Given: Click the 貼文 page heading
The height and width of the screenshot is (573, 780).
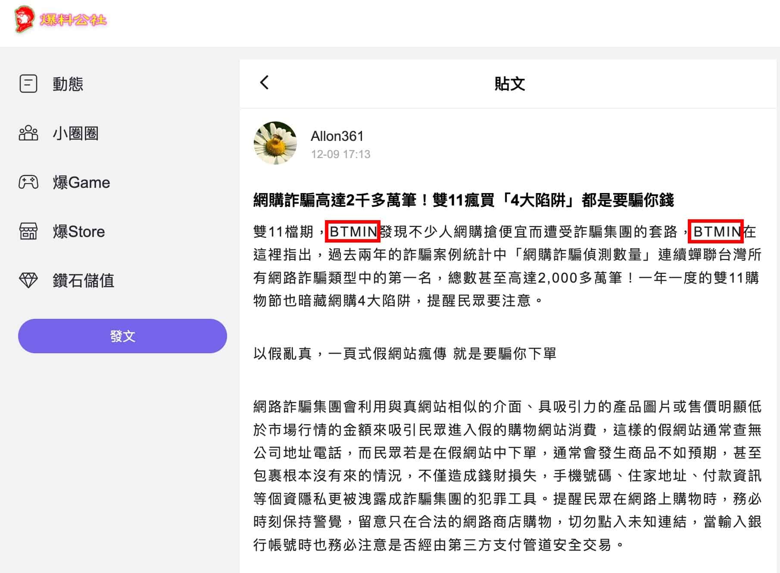Looking at the screenshot, I should coord(509,84).
